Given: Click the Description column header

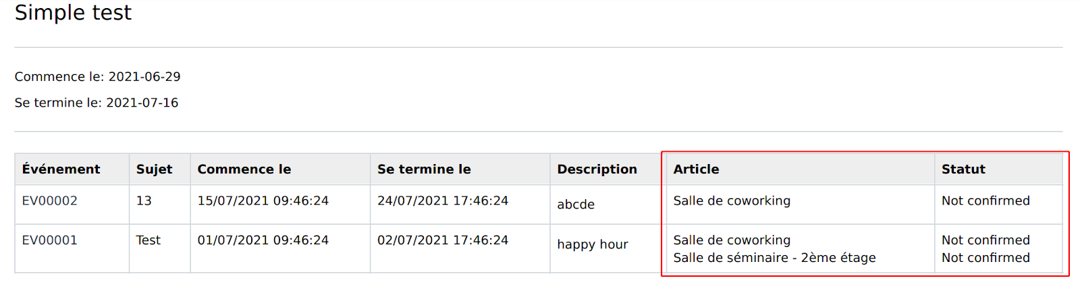Looking at the screenshot, I should pyautogui.click(x=597, y=169).
